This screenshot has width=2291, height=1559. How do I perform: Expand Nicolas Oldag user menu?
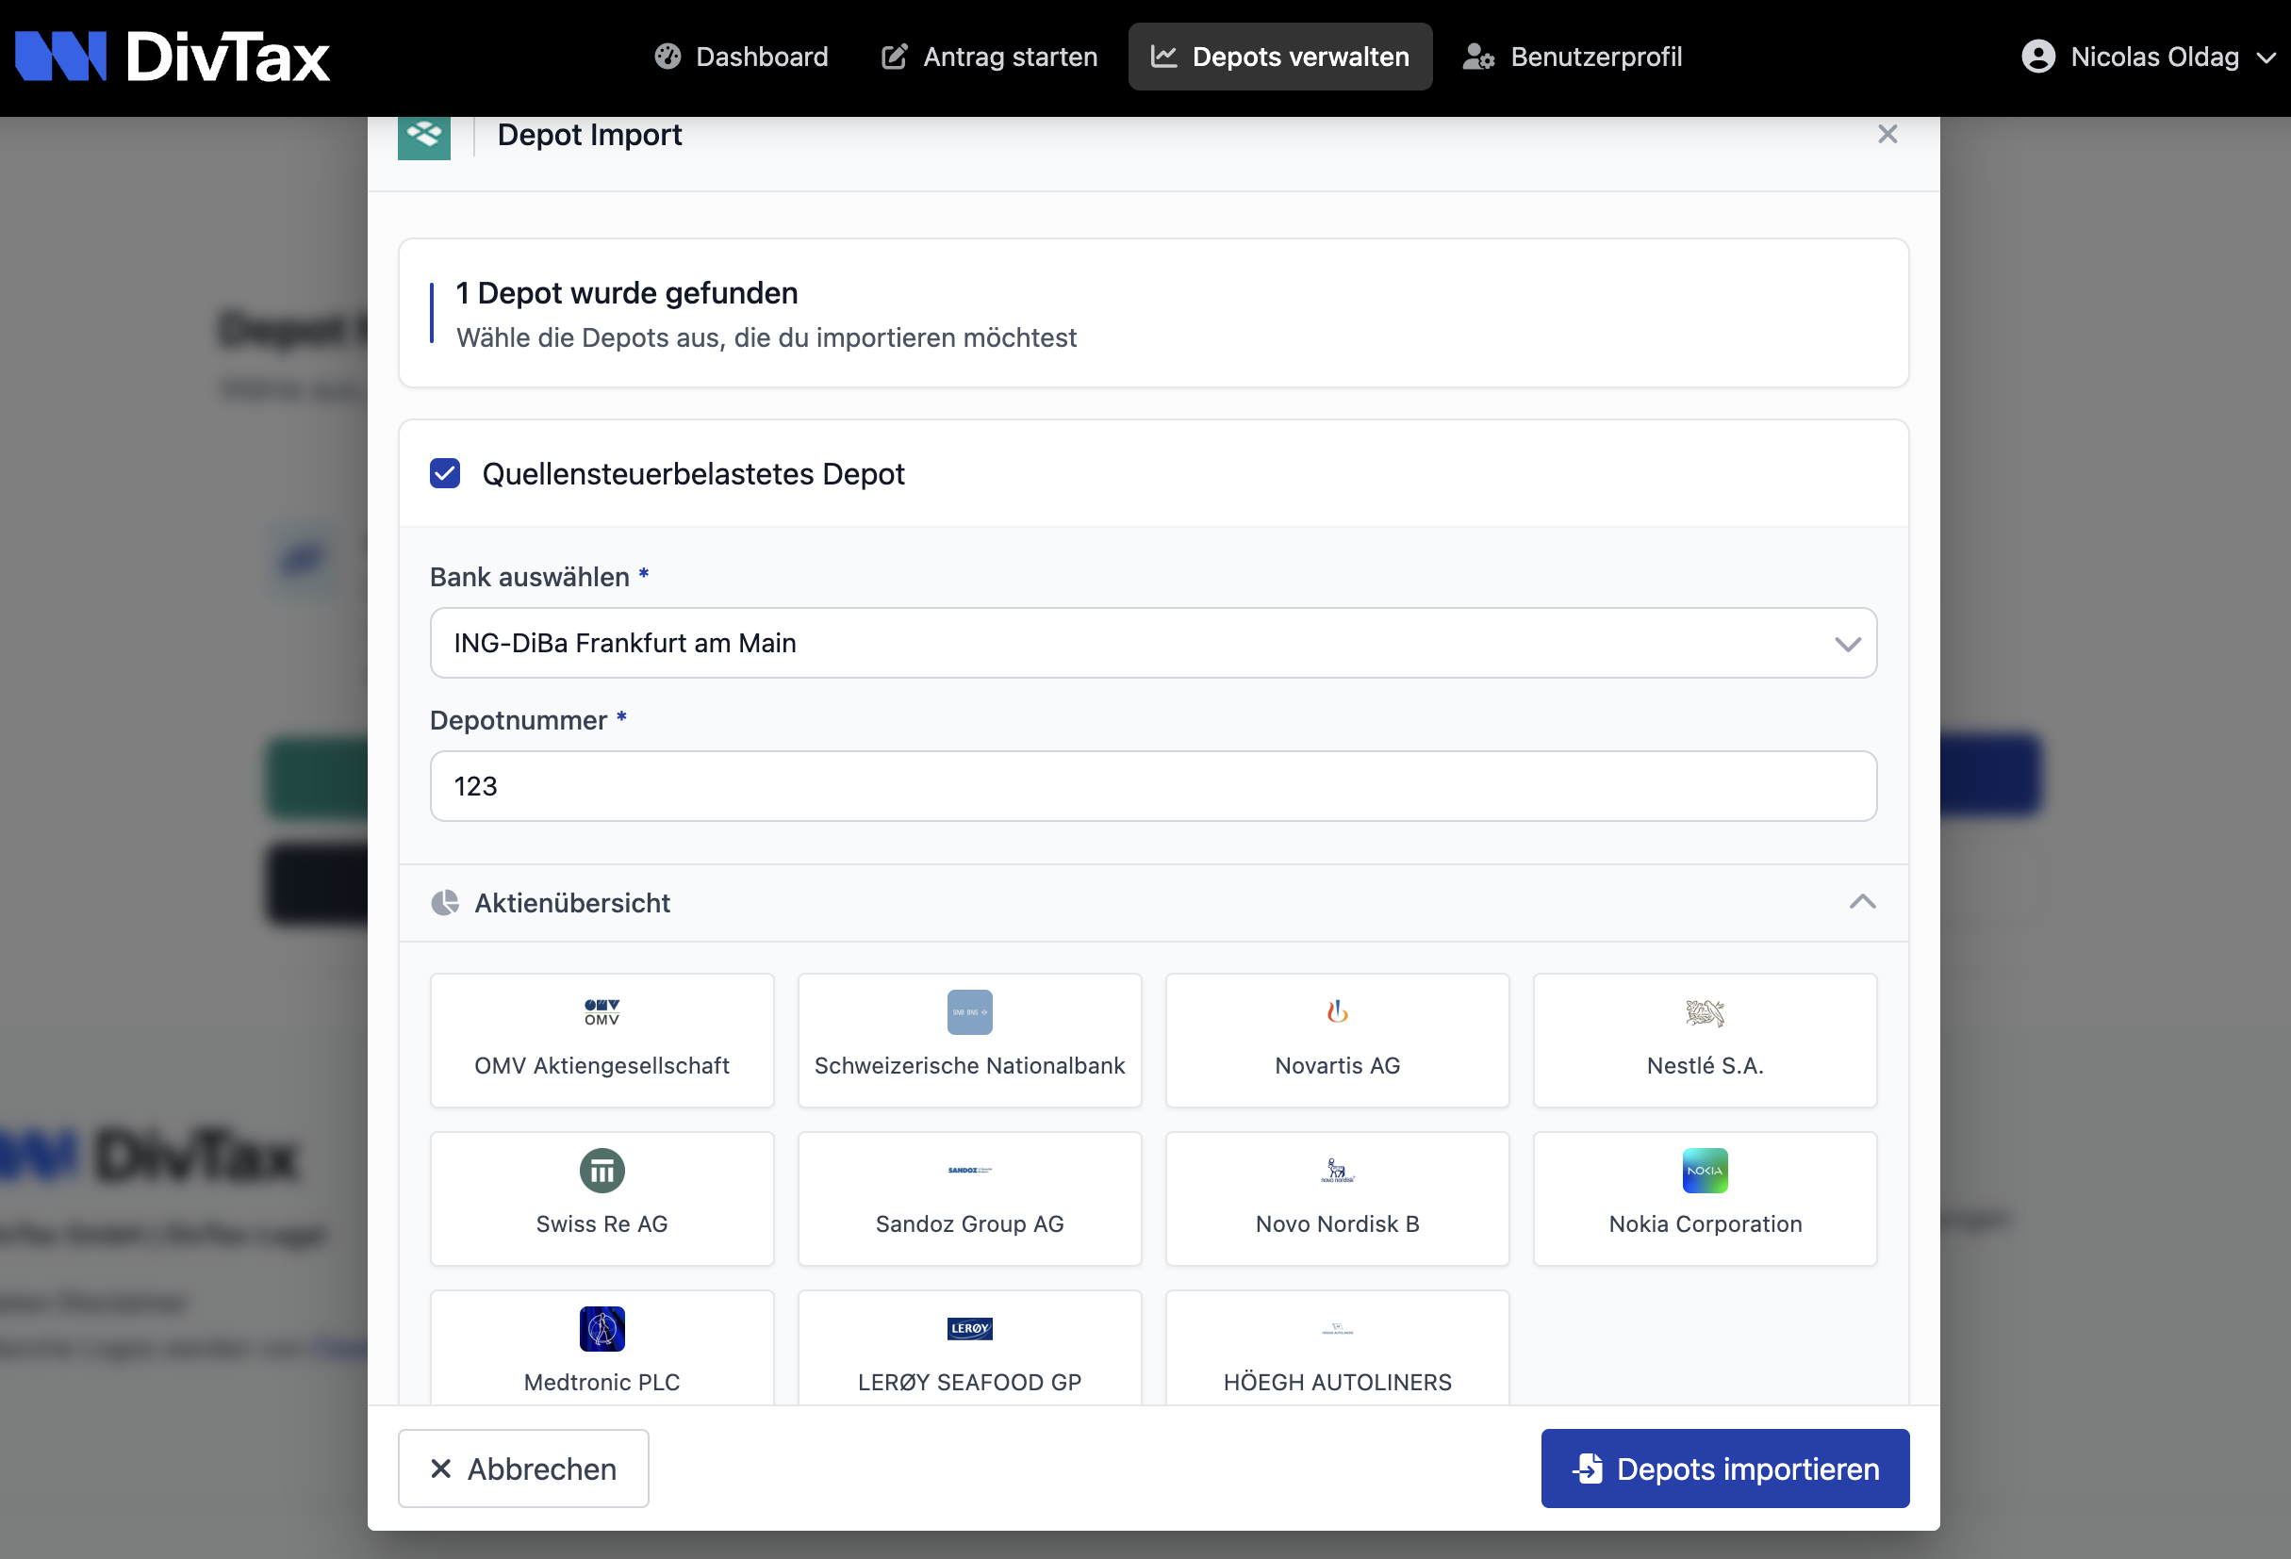[2148, 57]
